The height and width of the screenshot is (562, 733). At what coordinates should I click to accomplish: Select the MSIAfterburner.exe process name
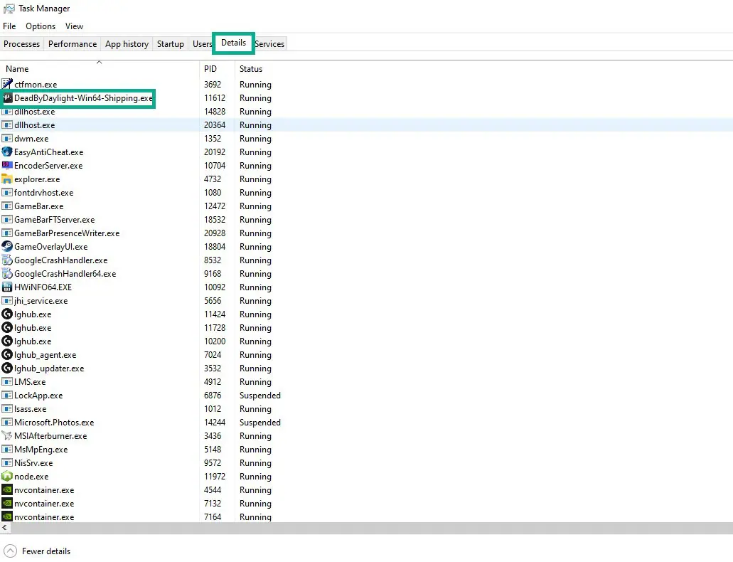pos(50,436)
